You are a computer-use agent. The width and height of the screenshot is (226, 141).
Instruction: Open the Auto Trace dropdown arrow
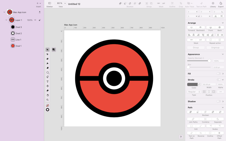pyautogui.click(x=192, y=3)
